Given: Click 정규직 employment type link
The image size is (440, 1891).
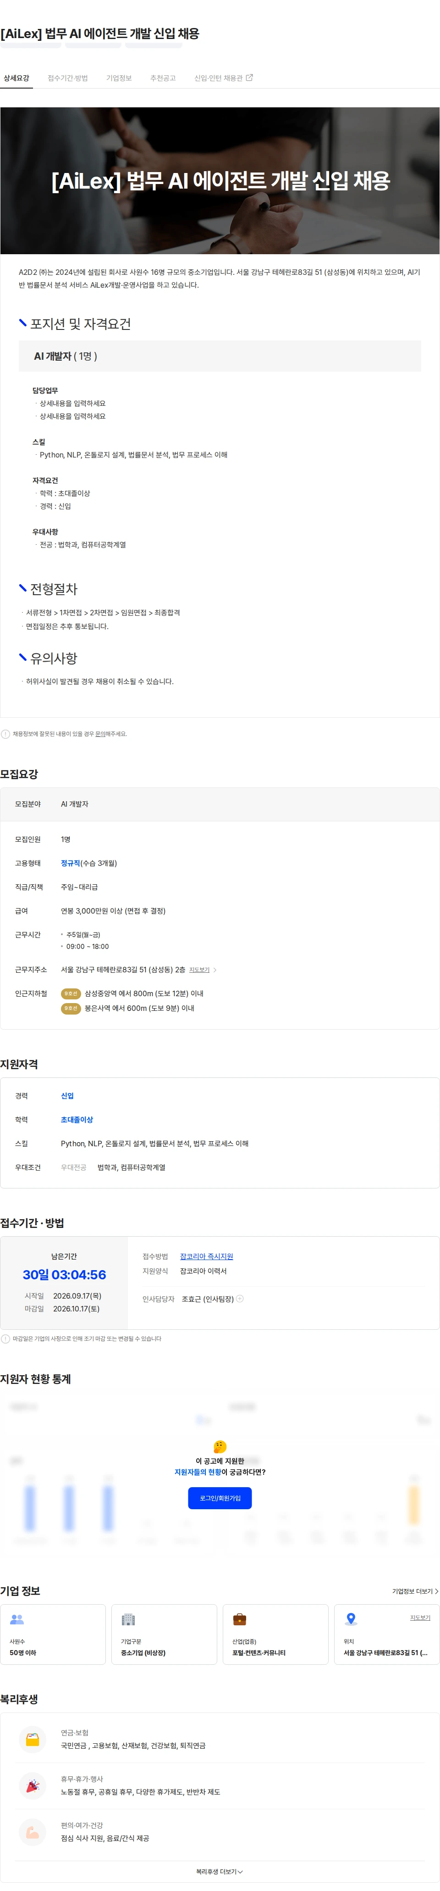Looking at the screenshot, I should coord(71,863).
